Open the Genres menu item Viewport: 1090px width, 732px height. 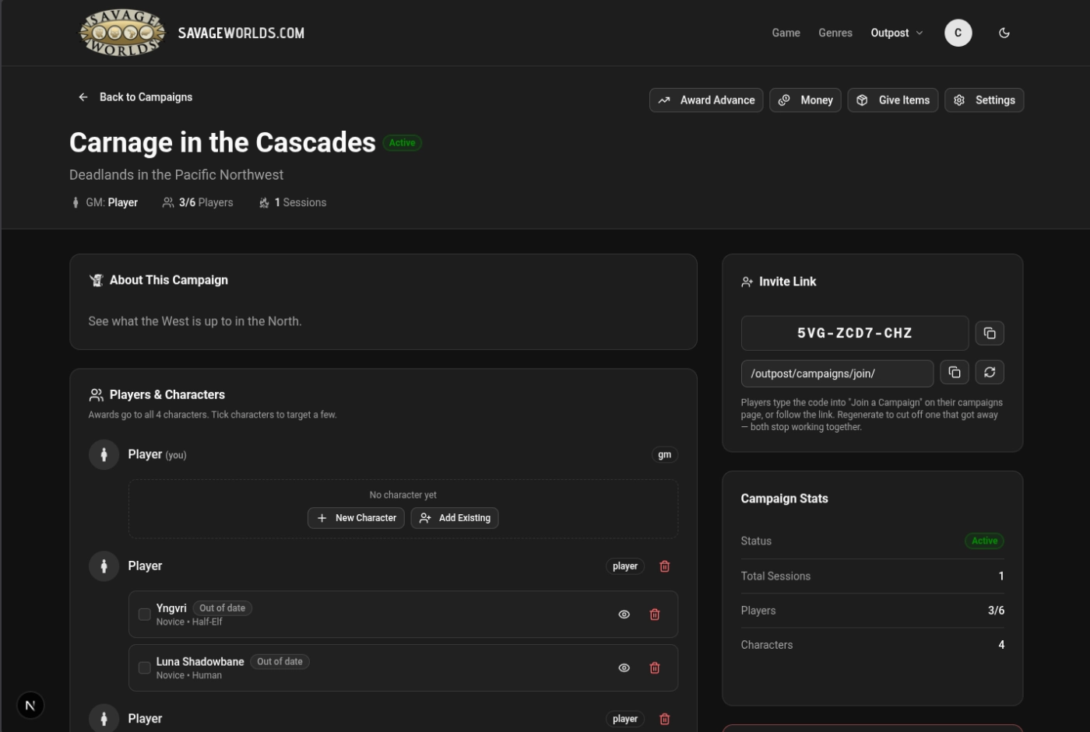coord(835,33)
